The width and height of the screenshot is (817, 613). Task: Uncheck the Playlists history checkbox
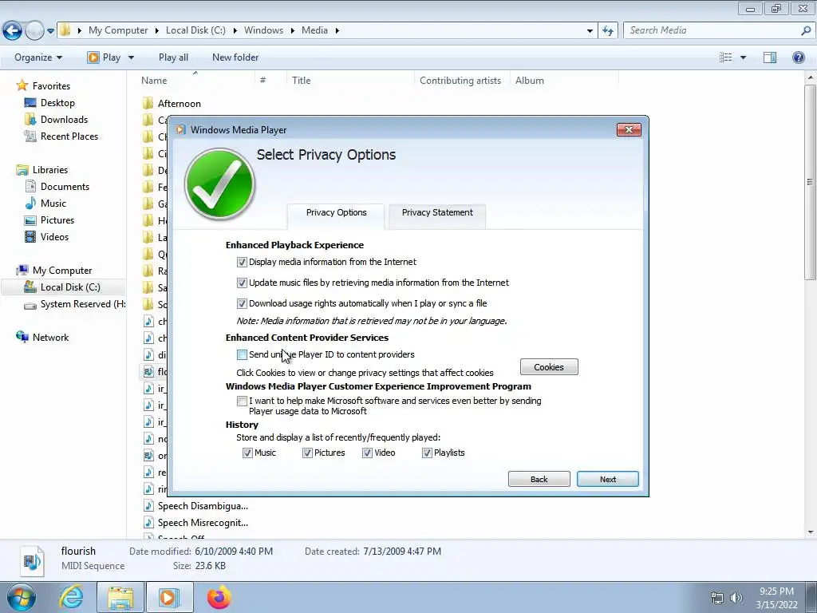(428, 453)
